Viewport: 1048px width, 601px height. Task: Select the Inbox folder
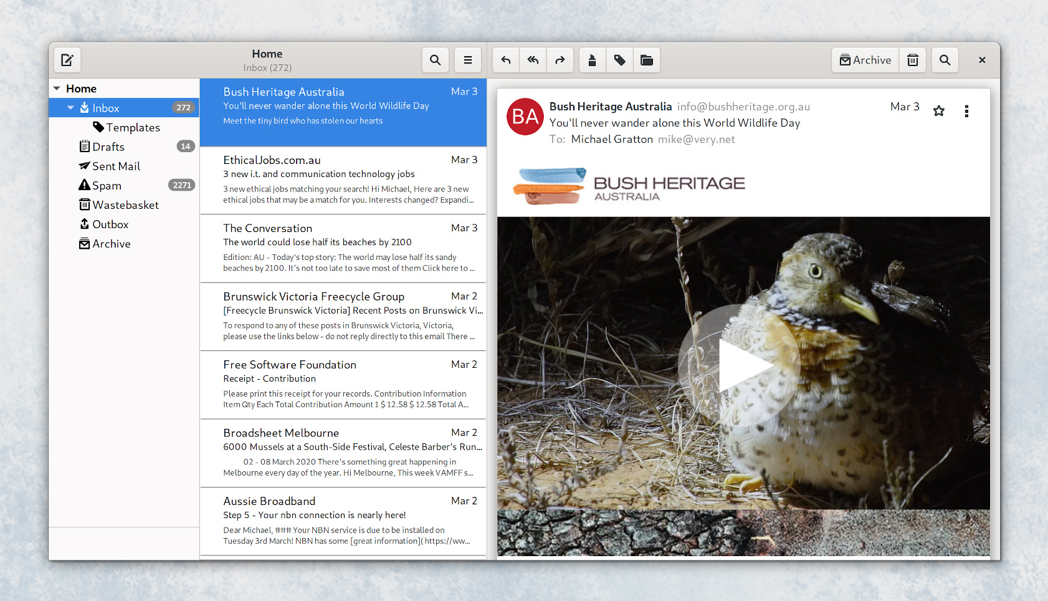click(x=124, y=108)
